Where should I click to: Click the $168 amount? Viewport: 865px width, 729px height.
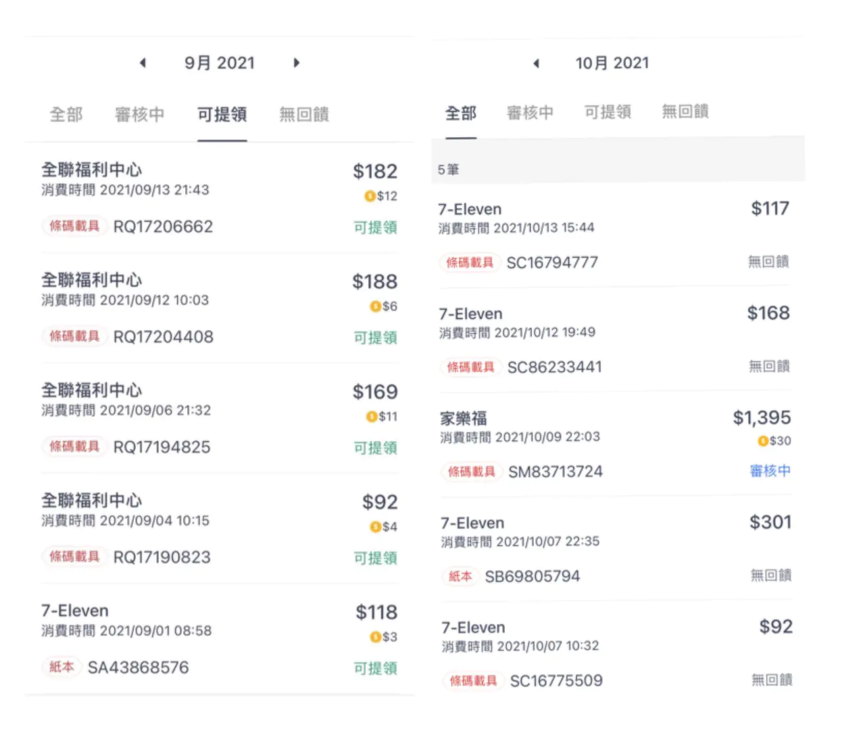(x=768, y=313)
